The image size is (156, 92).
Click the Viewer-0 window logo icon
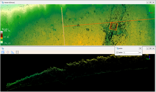(x=3, y=2)
